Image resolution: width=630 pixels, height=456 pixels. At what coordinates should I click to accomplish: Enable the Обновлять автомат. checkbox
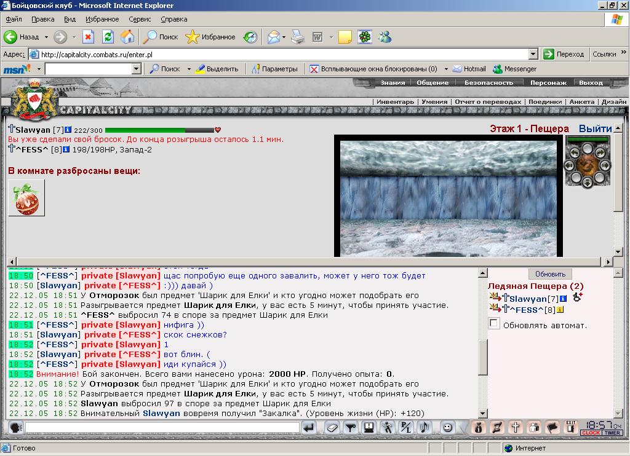494,323
